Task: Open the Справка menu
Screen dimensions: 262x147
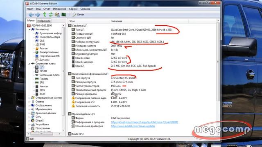Action: click(x=85, y=9)
